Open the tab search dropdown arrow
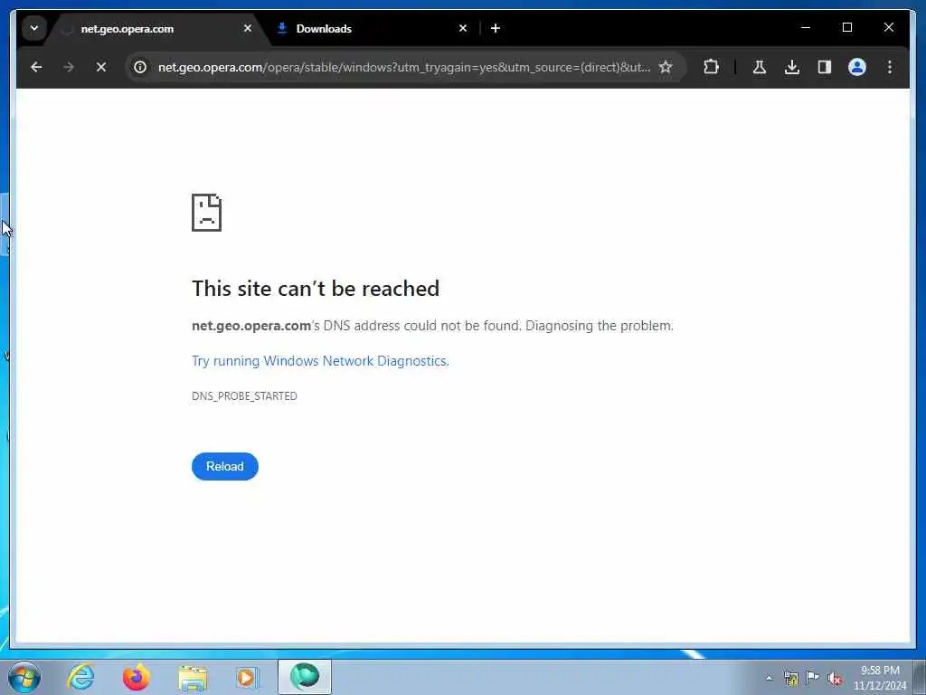This screenshot has width=926, height=695. (x=34, y=28)
